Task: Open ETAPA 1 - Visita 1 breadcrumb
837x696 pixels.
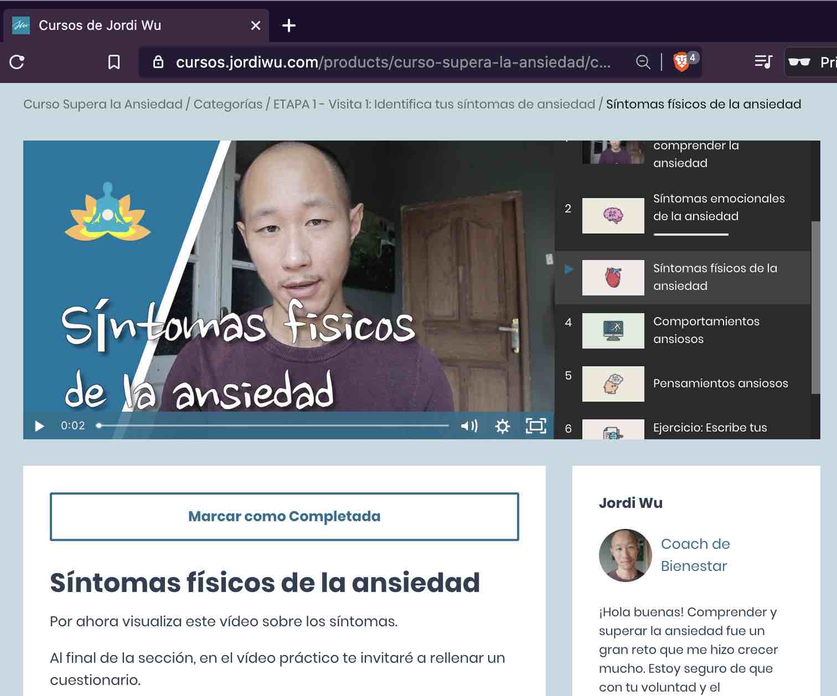Action: (x=434, y=104)
